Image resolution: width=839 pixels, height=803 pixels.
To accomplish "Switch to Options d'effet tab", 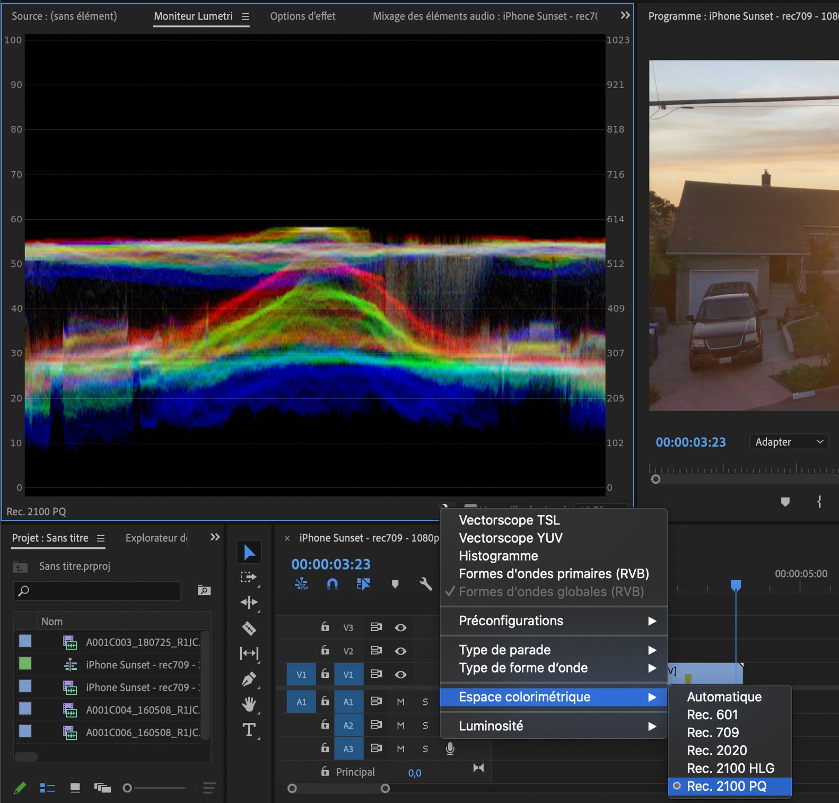I will (x=302, y=16).
